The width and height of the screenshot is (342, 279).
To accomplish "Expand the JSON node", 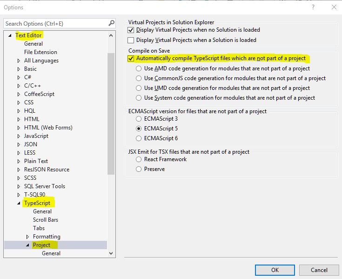I will 19,144.
